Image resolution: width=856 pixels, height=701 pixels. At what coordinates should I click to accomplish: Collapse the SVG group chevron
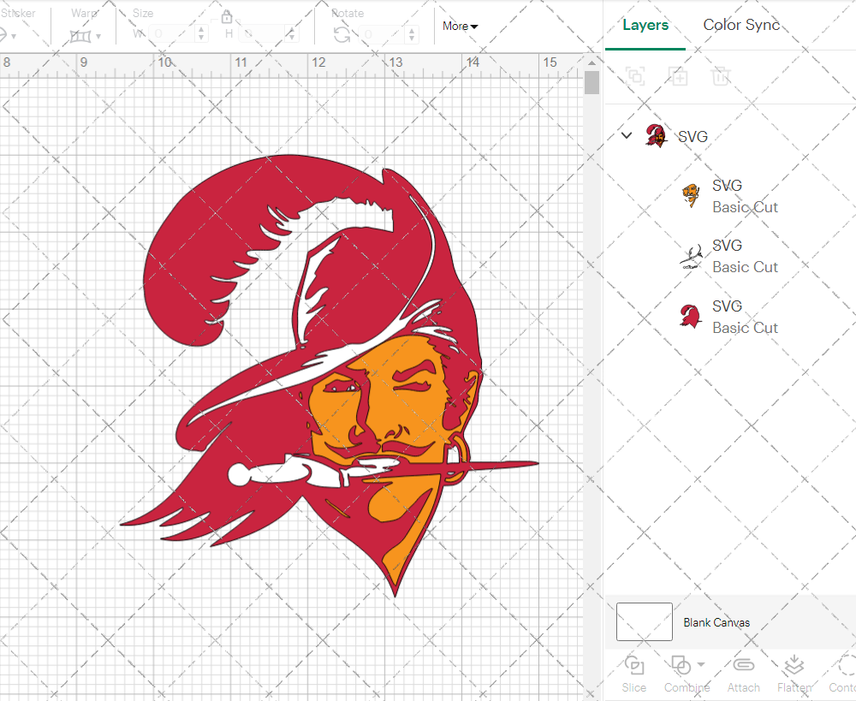pos(627,135)
